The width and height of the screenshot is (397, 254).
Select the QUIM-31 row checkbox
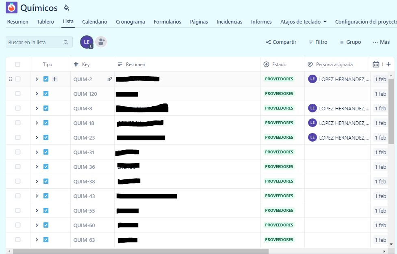click(x=18, y=152)
